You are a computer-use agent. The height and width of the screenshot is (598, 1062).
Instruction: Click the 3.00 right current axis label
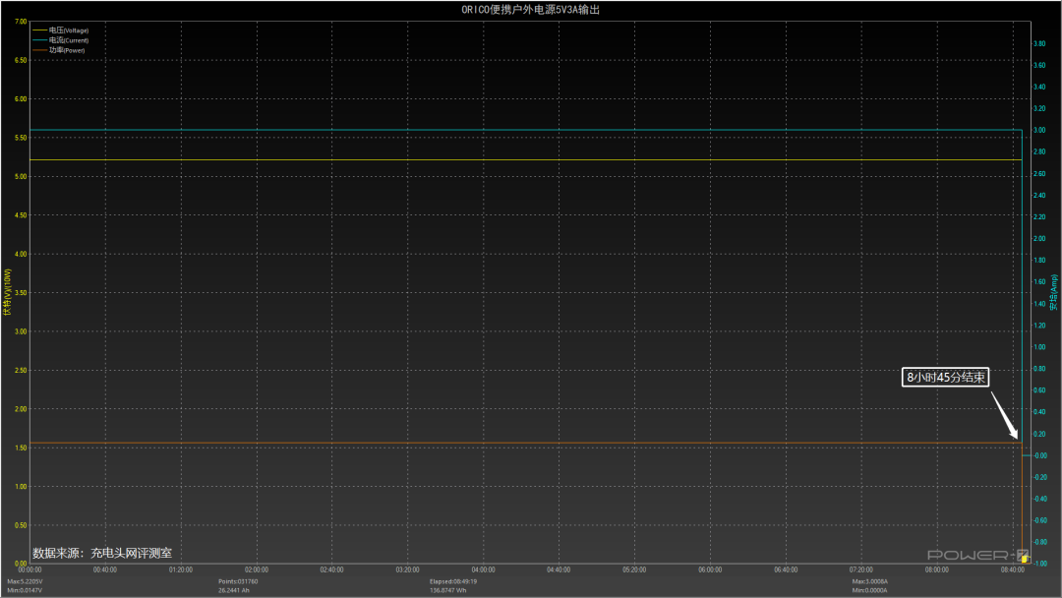pyautogui.click(x=1039, y=130)
